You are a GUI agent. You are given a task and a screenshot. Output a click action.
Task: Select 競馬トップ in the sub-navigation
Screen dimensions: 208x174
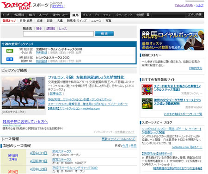click(x=9, y=21)
